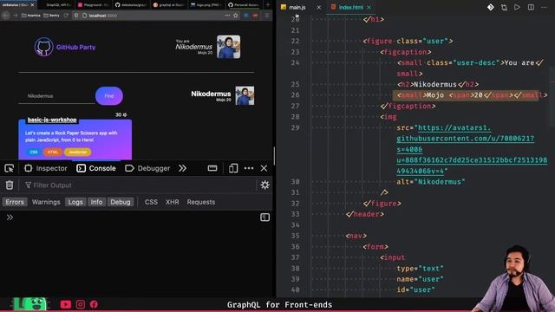The image size is (555, 312).
Task: Click the HTML tag pill
Action: coord(52,153)
